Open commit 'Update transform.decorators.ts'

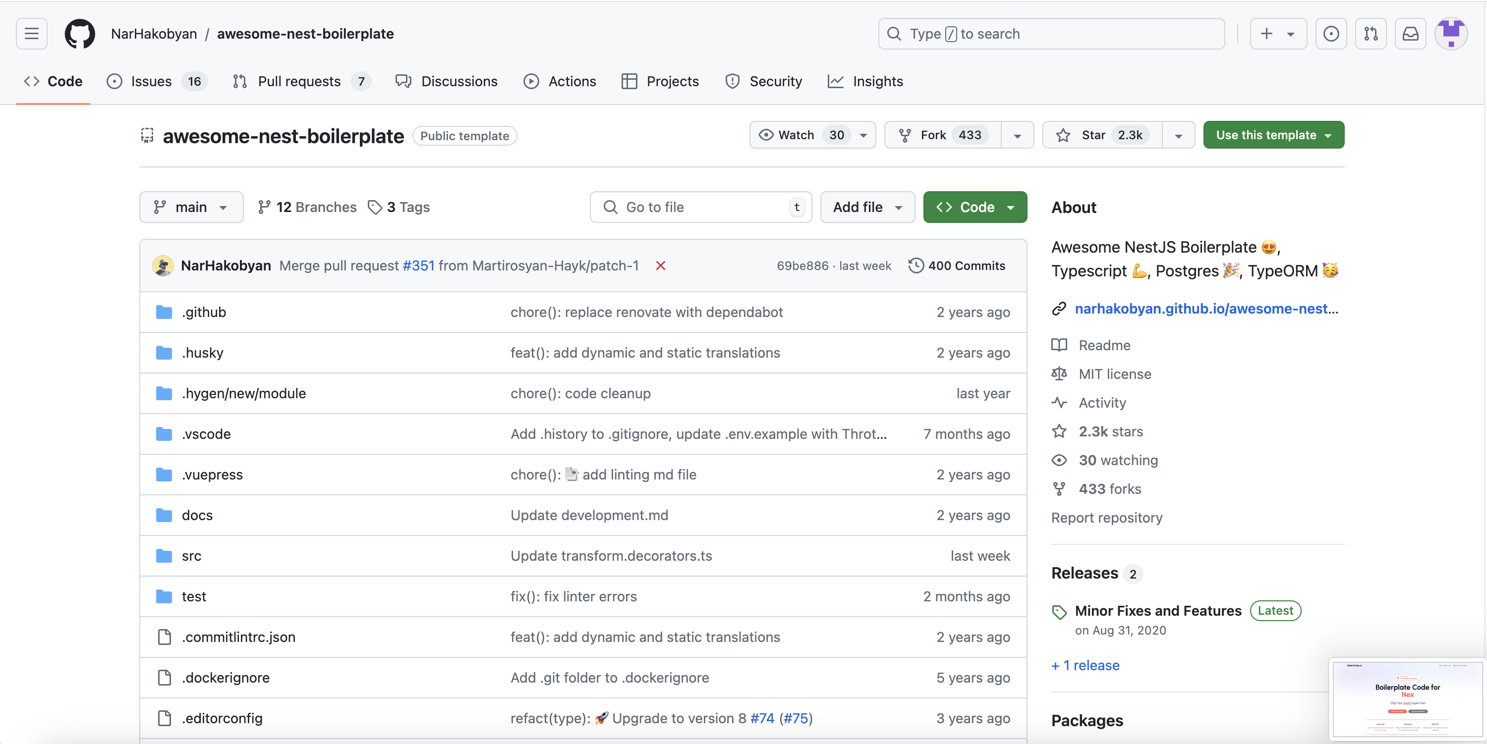[611, 555]
